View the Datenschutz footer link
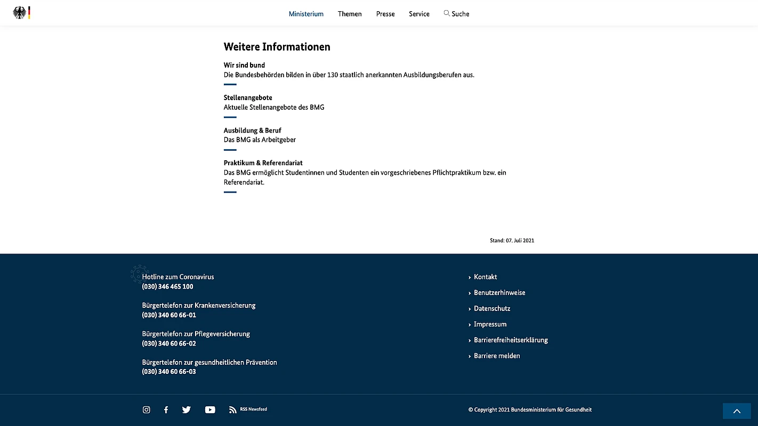Screen dimensions: 758x426 [x=492, y=308]
